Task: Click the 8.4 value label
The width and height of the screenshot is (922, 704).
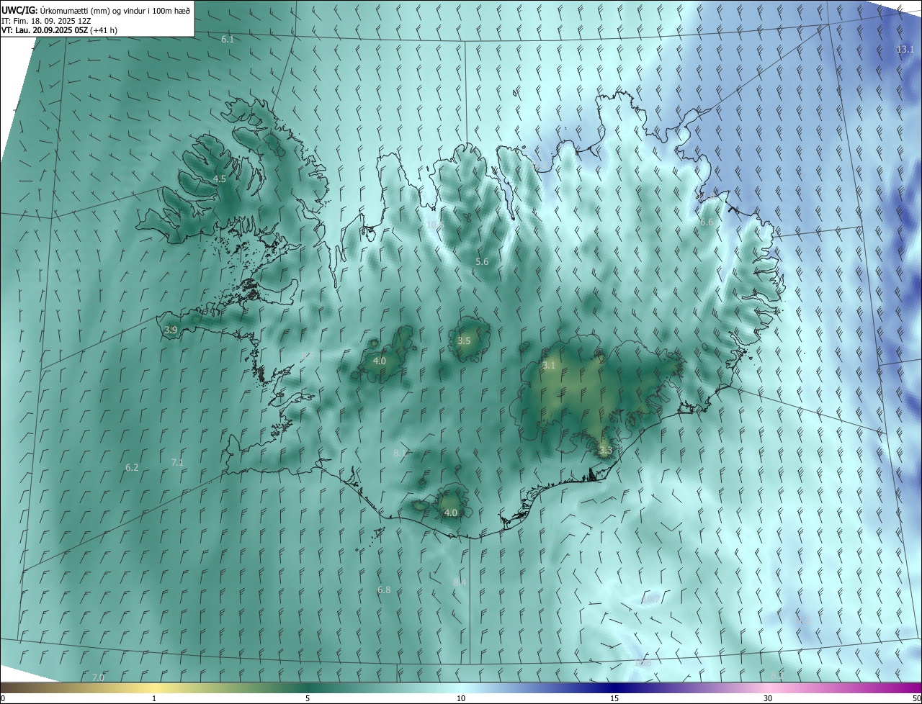Action: pyautogui.click(x=460, y=582)
